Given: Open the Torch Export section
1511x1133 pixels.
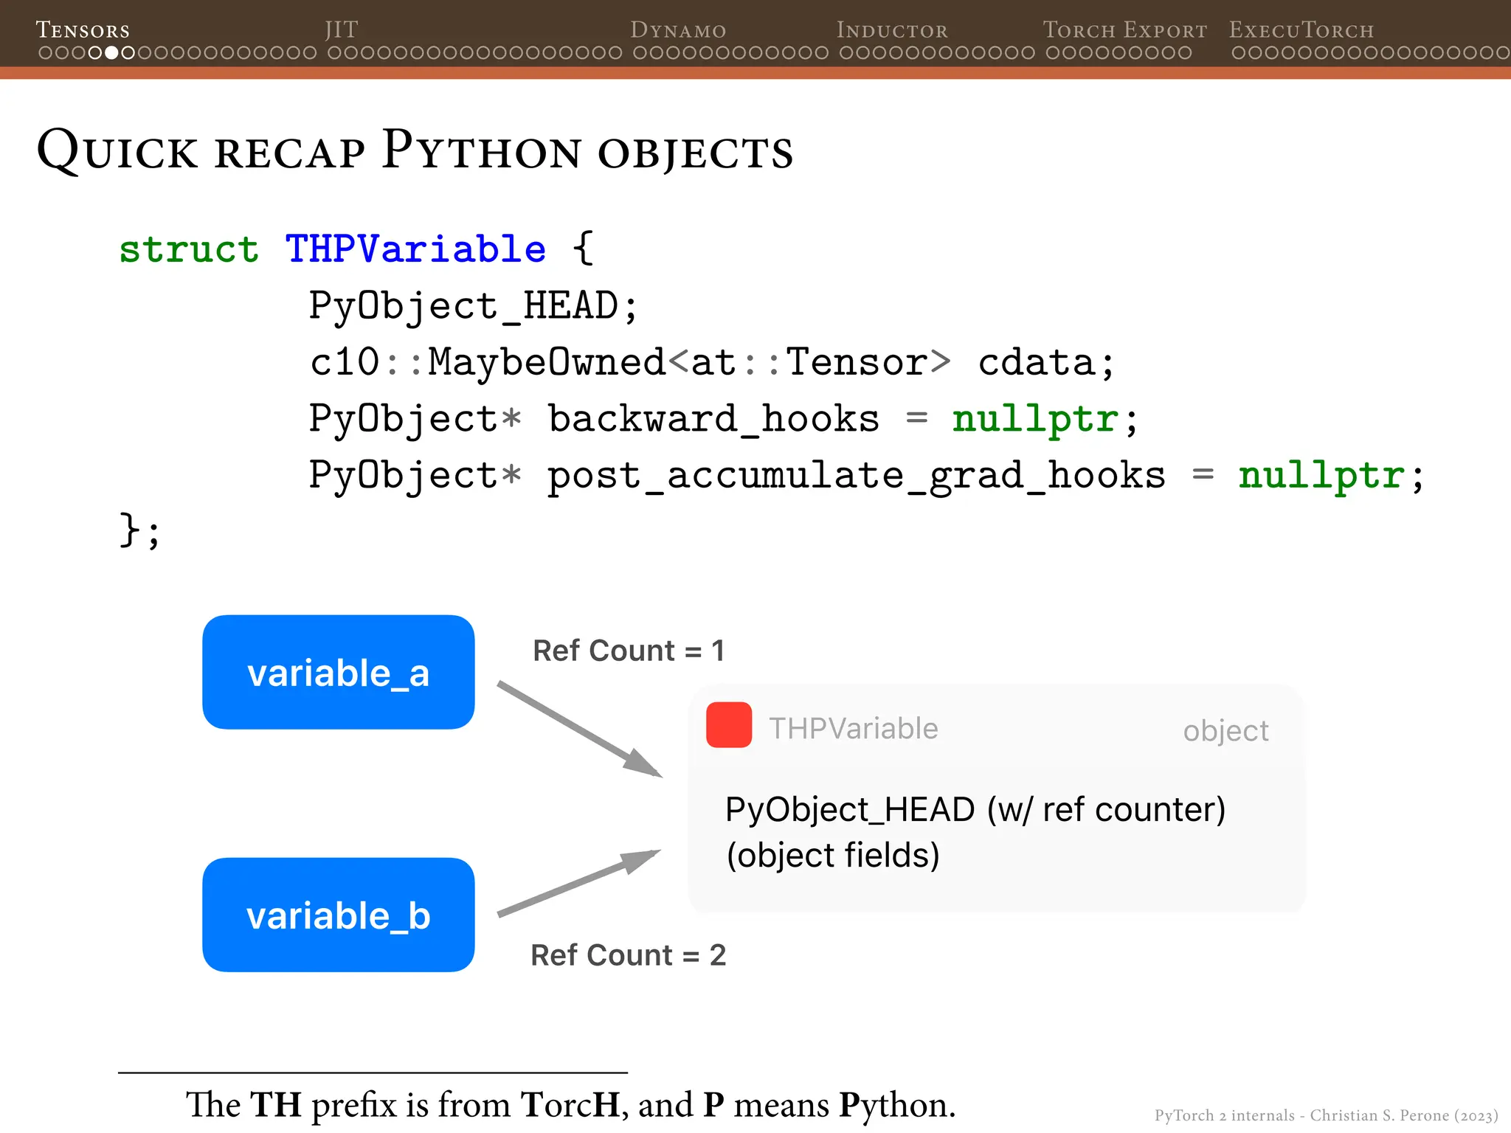Looking at the screenshot, I should (x=1125, y=30).
